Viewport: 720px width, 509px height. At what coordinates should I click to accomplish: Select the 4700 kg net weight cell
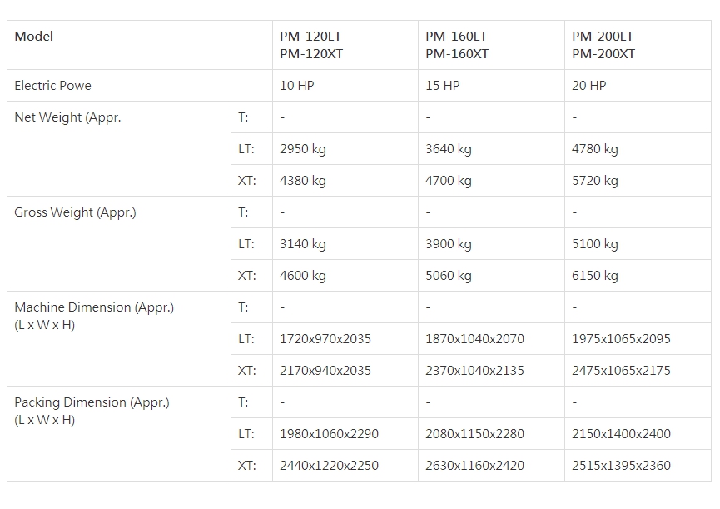tap(491, 181)
